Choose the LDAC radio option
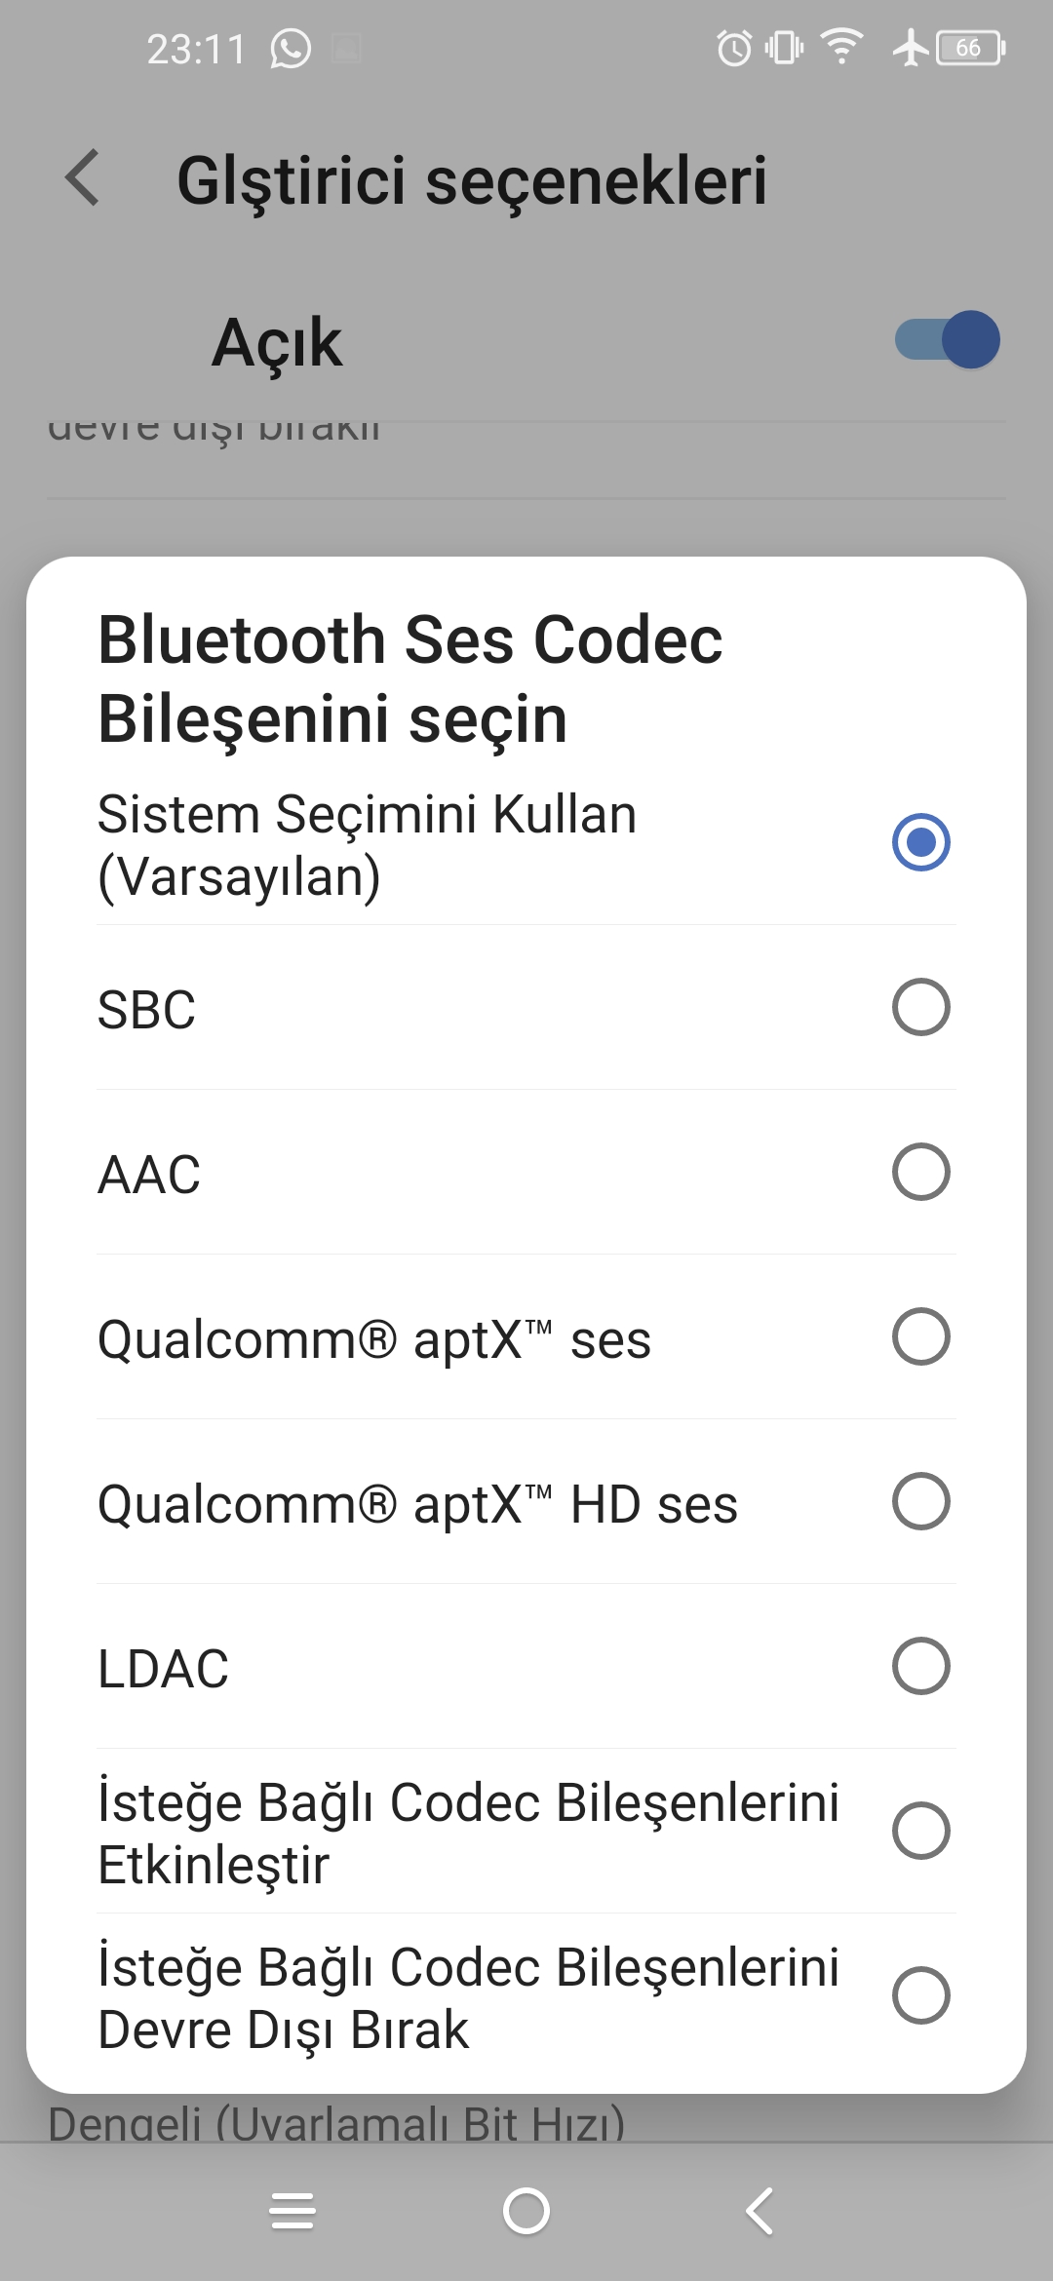1053x2281 pixels. (x=920, y=1666)
